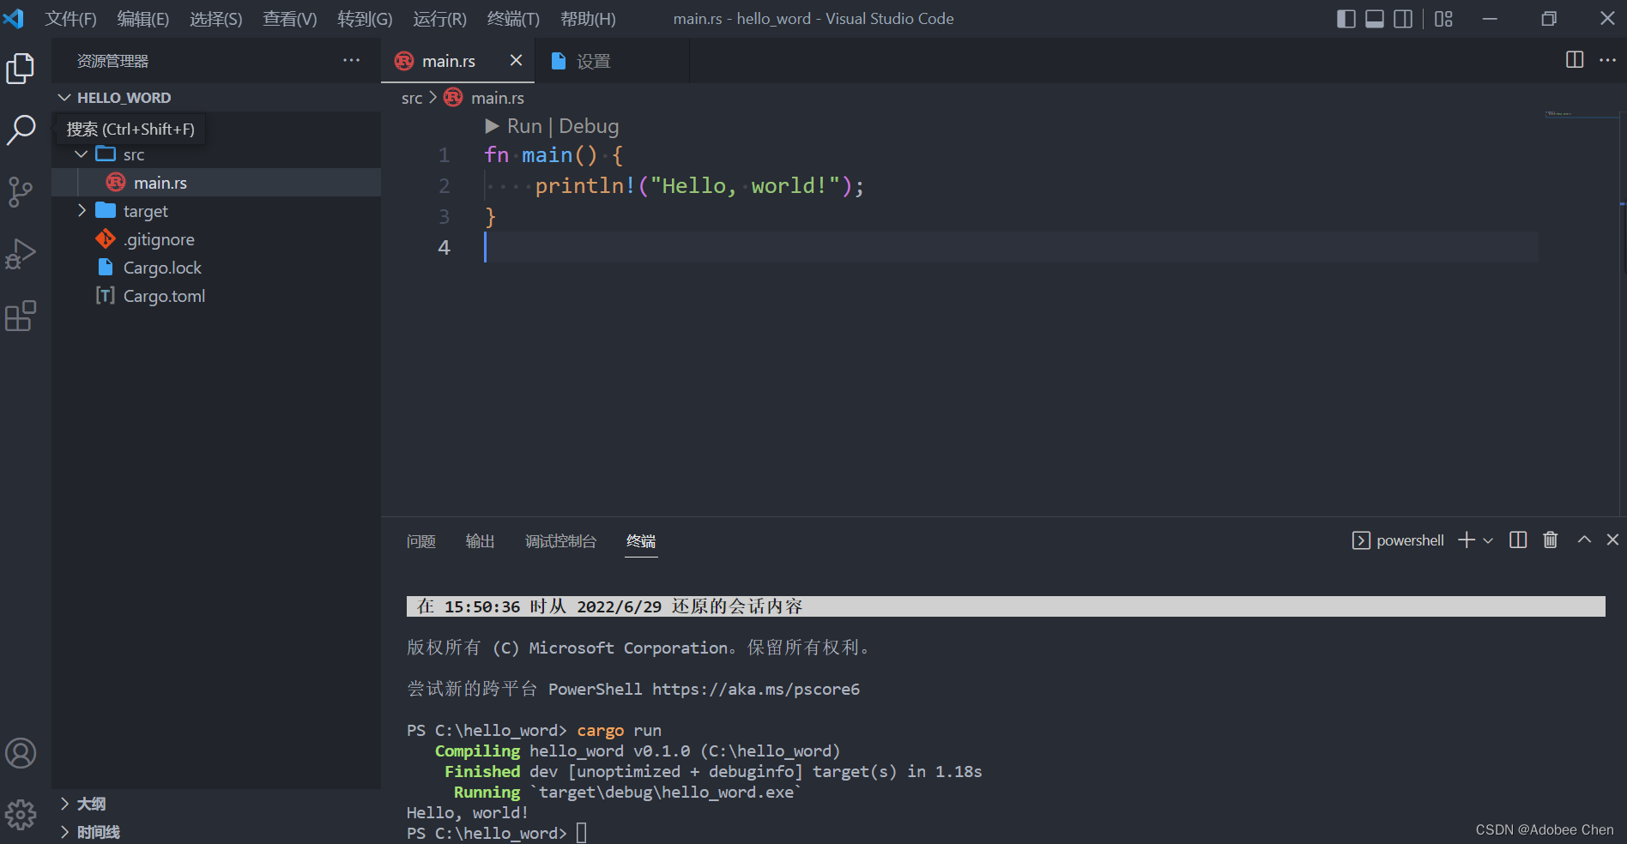Open the Extensions view

(x=21, y=316)
